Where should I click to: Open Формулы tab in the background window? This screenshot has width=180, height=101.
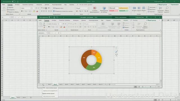click(39, 5)
